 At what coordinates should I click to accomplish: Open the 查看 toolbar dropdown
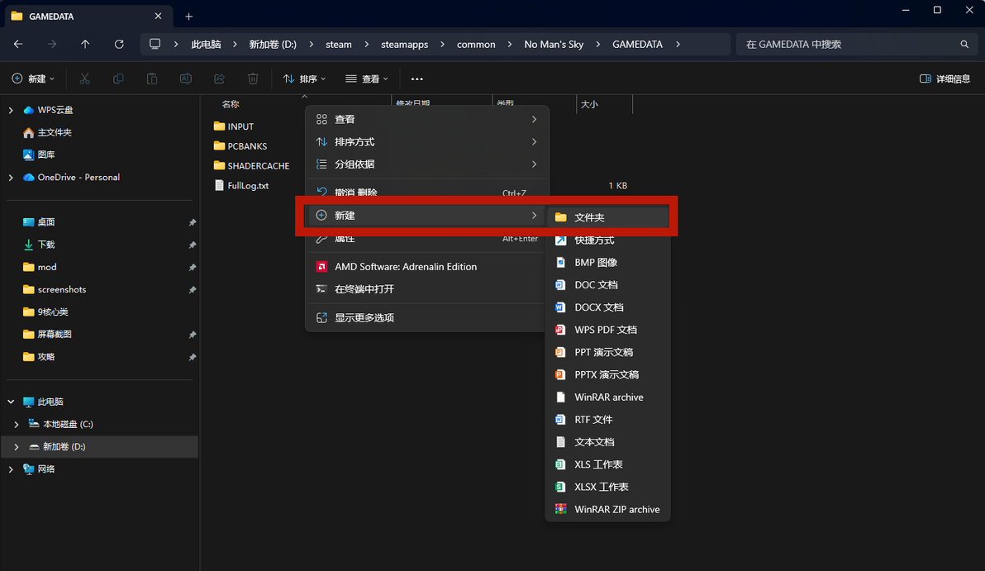point(367,79)
